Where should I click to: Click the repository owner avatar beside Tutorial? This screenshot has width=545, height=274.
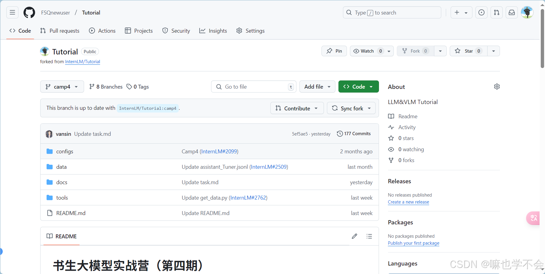click(45, 51)
